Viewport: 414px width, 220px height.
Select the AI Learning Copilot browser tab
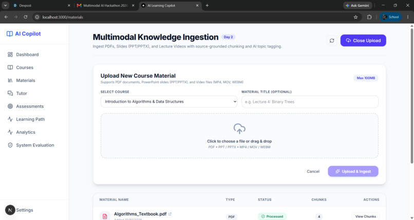(x=171, y=5)
